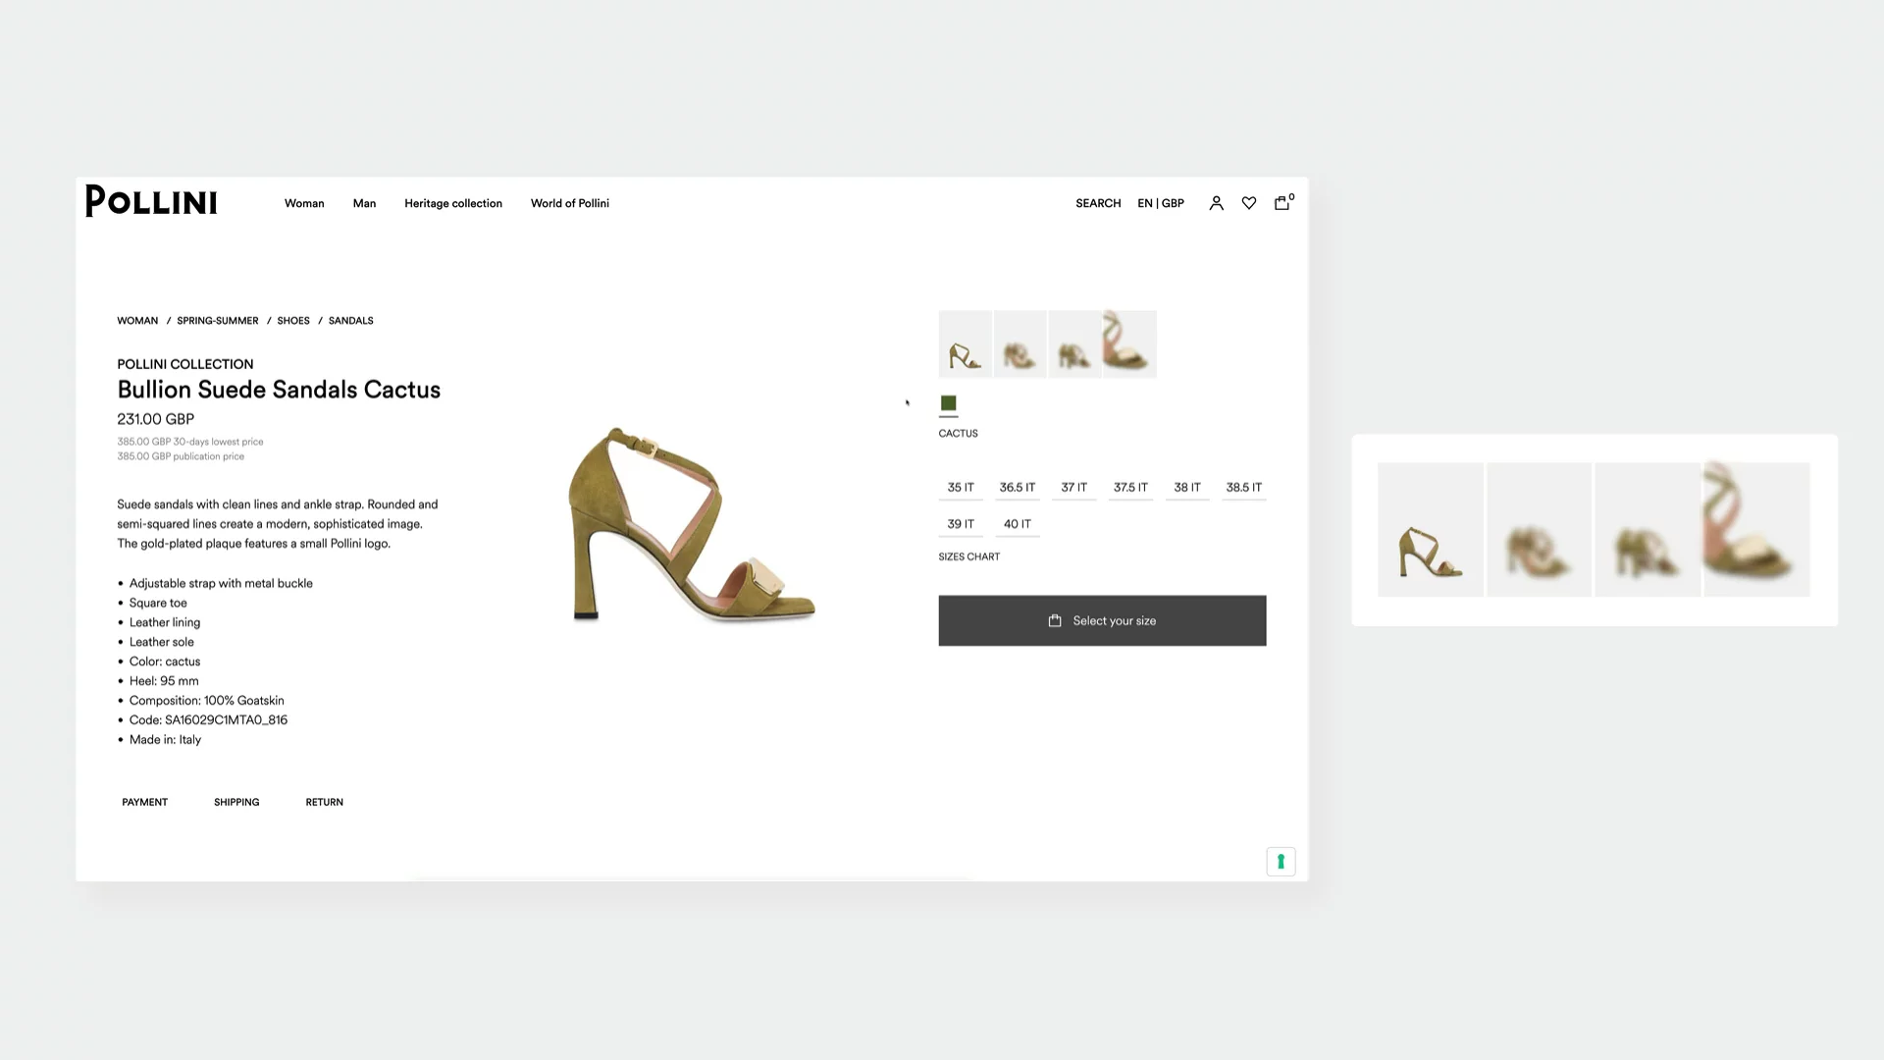
Task: Choose size 35 IT
Action: [x=961, y=488]
